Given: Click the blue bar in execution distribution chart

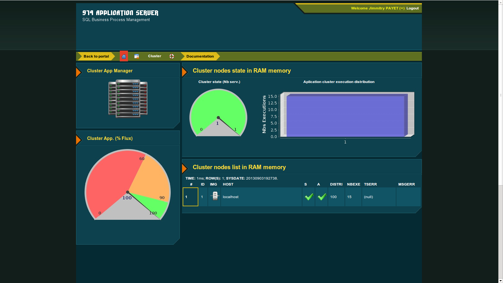Looking at the screenshot, I should [345, 116].
